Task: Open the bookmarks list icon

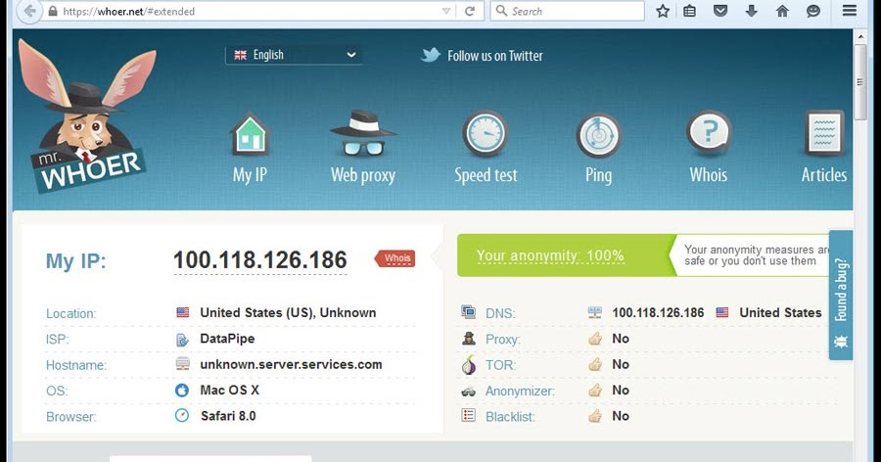Action: (689, 11)
